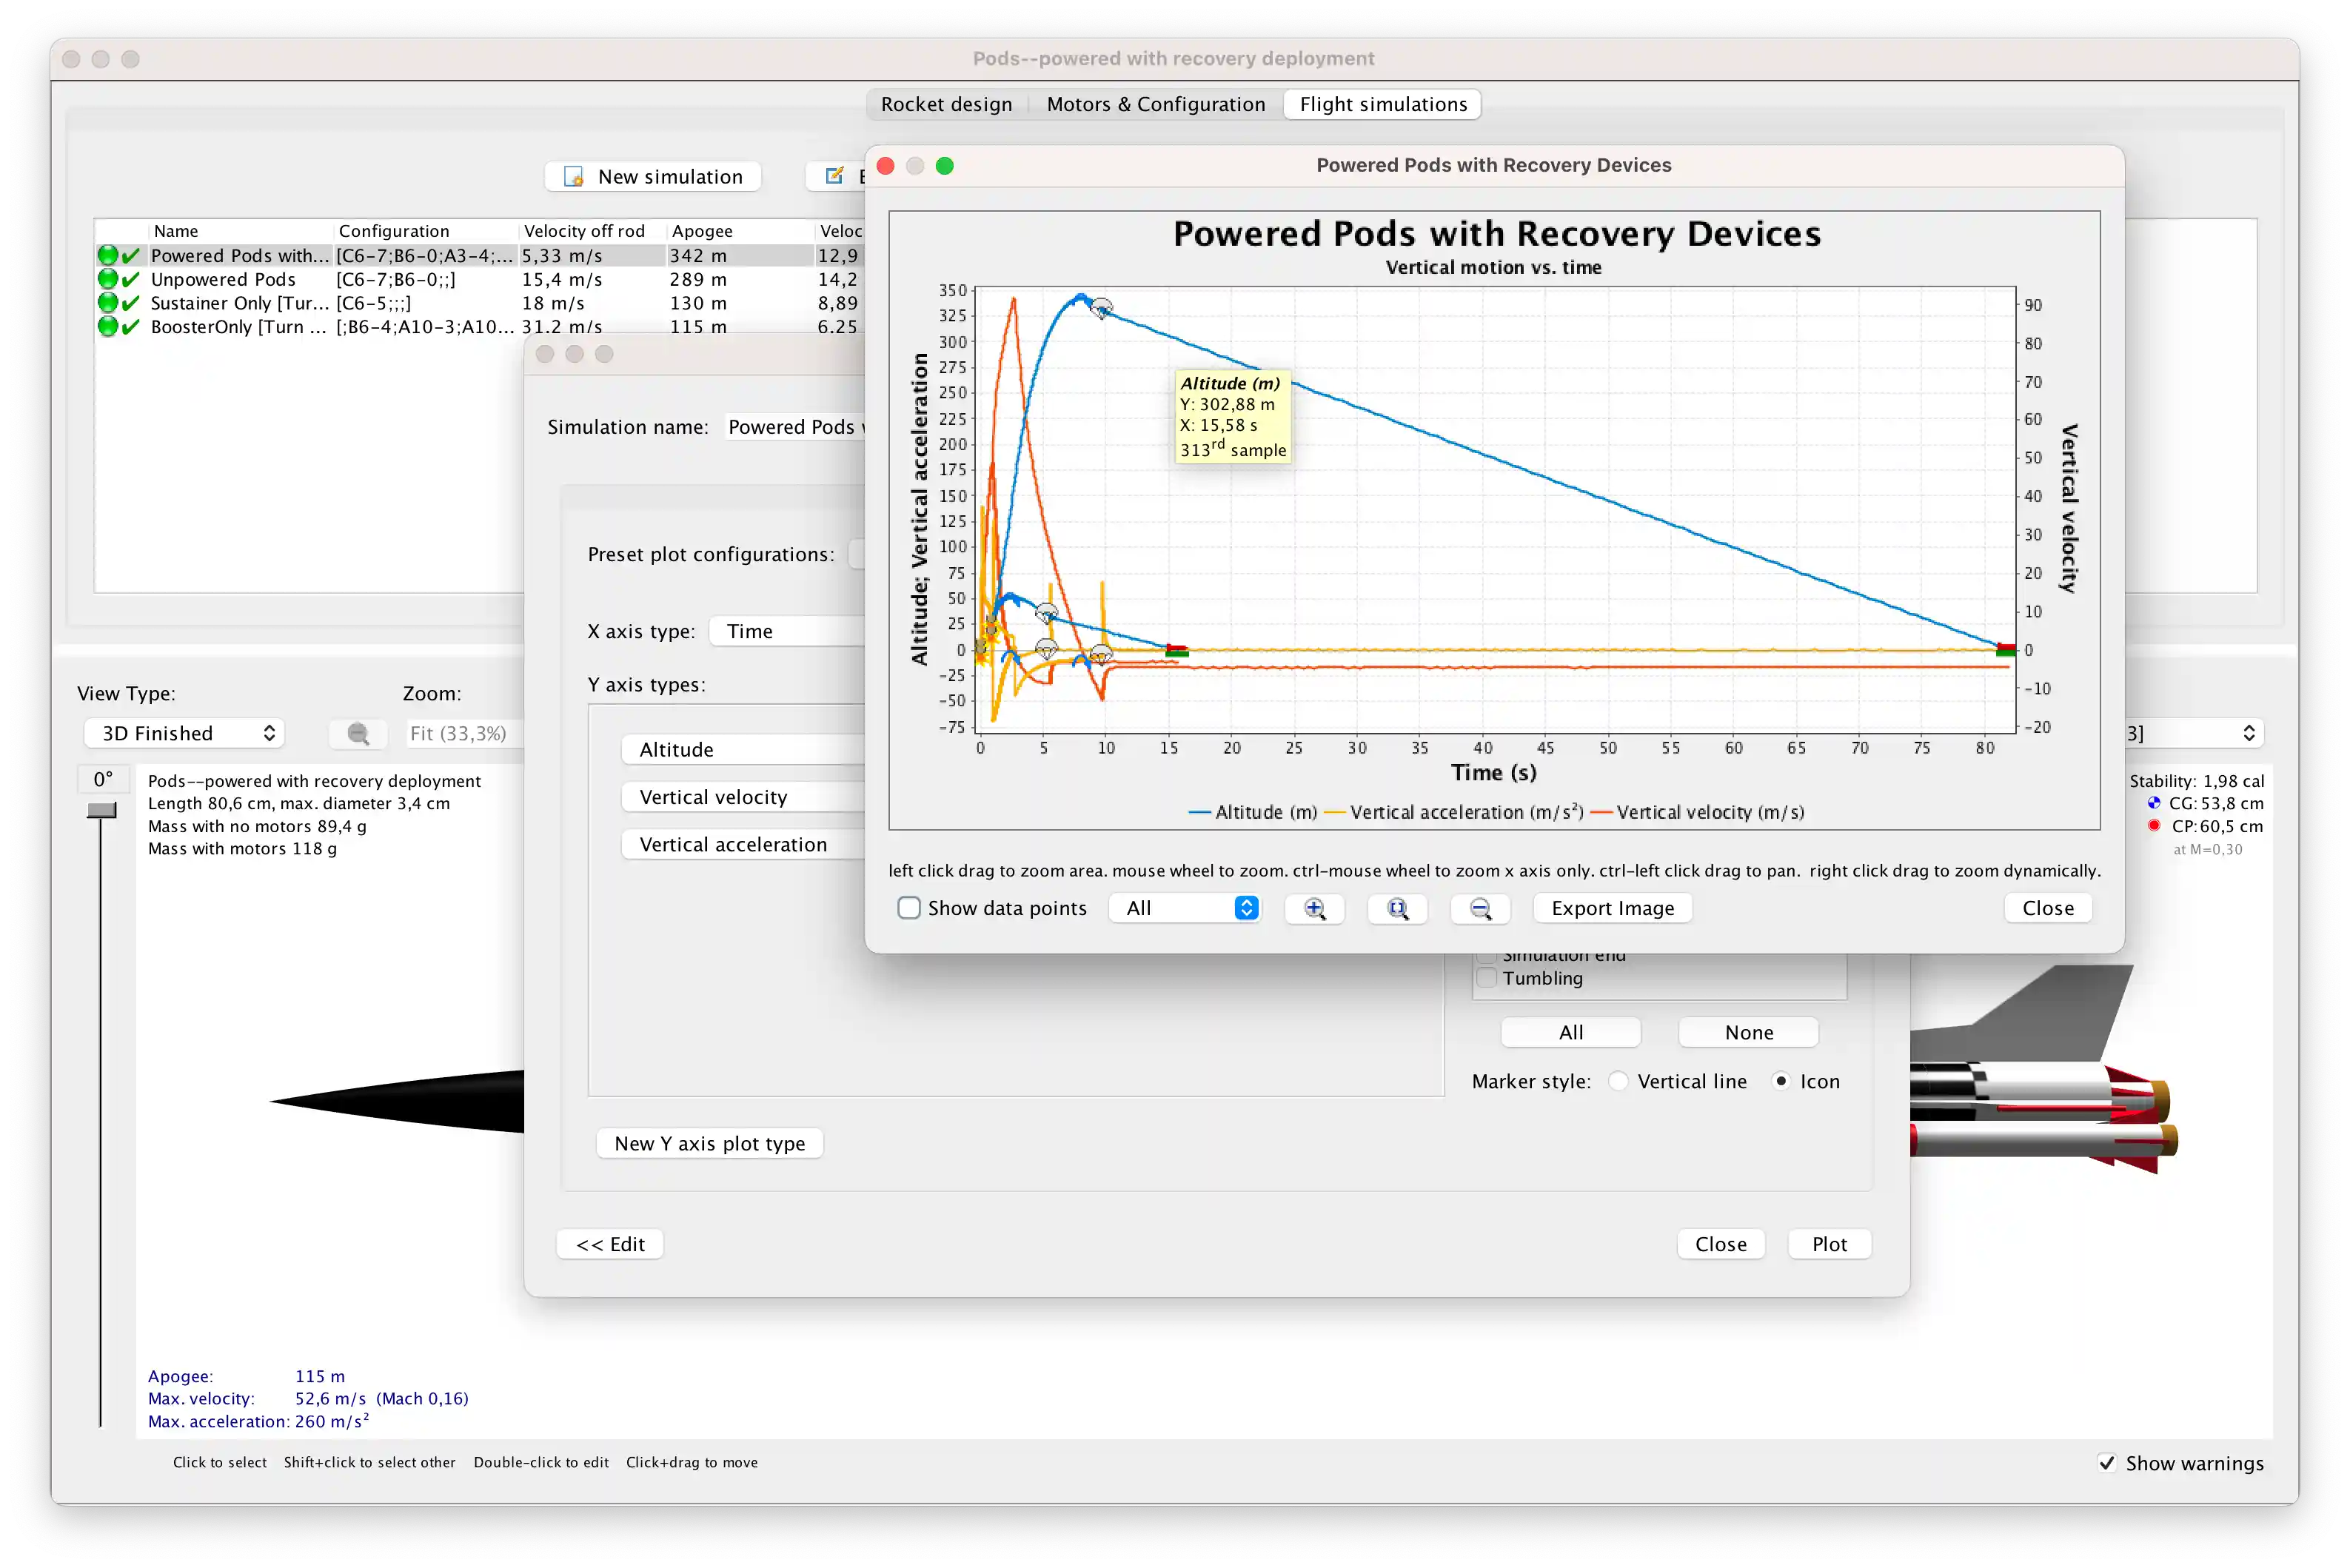
Task: Select the zoom-out magnifier icon
Action: 1480,909
